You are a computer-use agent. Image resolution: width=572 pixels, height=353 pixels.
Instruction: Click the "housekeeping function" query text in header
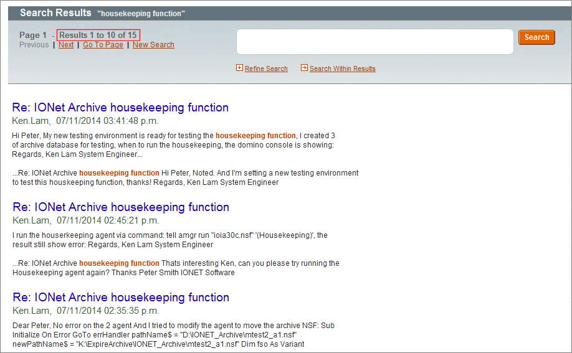pyautogui.click(x=141, y=14)
